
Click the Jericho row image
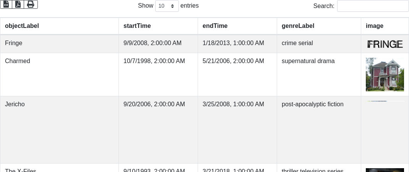coord(385,102)
